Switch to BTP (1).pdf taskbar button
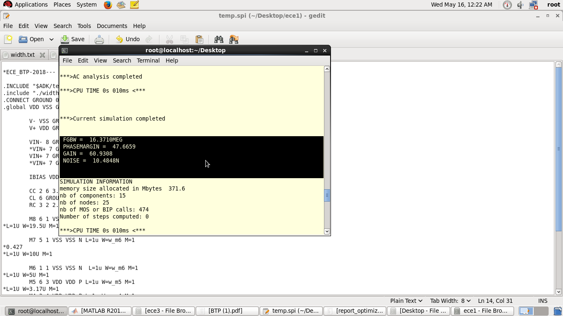Image resolution: width=563 pixels, height=316 pixels. tap(227, 311)
